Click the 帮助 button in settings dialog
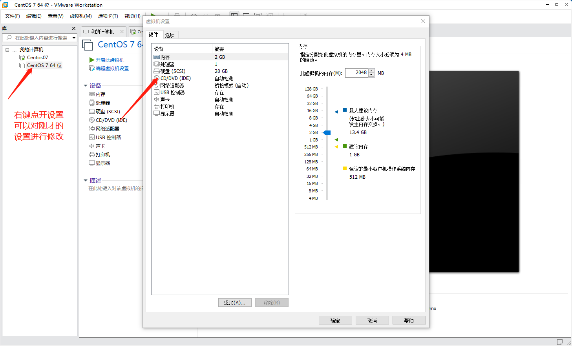The height and width of the screenshot is (346, 572). point(409,321)
